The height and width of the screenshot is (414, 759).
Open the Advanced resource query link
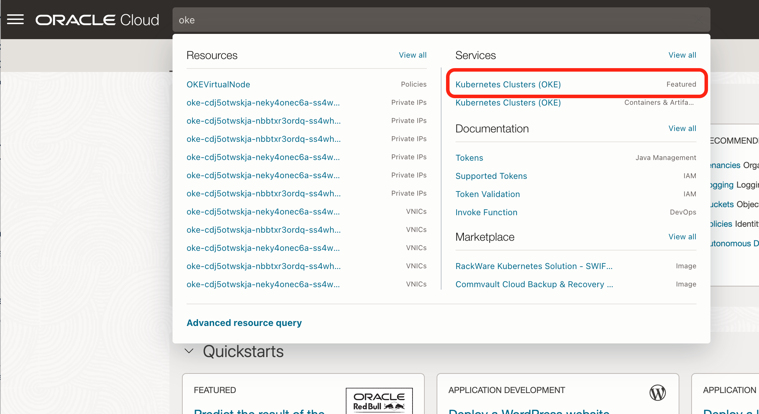(244, 323)
